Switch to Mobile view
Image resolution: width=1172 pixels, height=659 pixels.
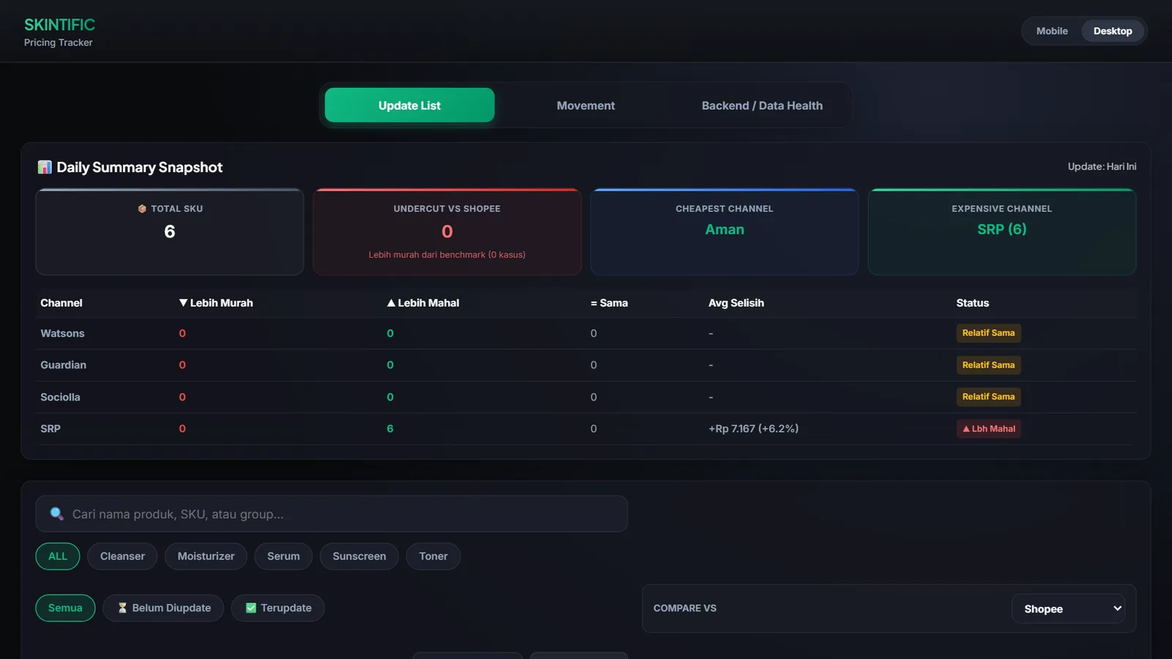1052,31
